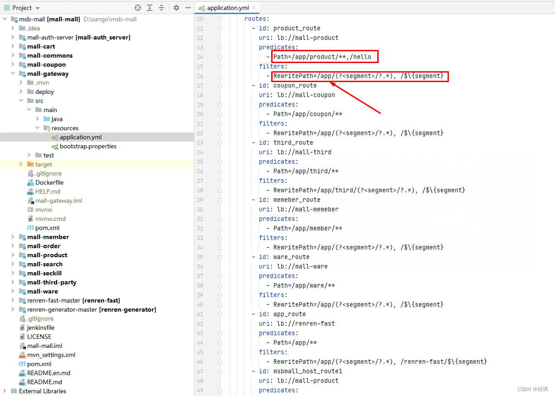Close the application.yml editor tab
The image size is (555, 396).
coord(254,8)
